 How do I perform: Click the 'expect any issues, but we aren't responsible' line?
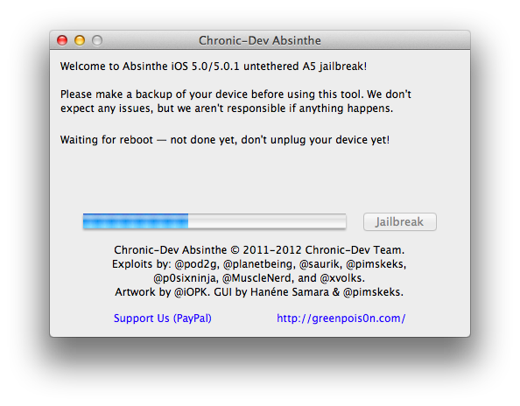point(227,108)
